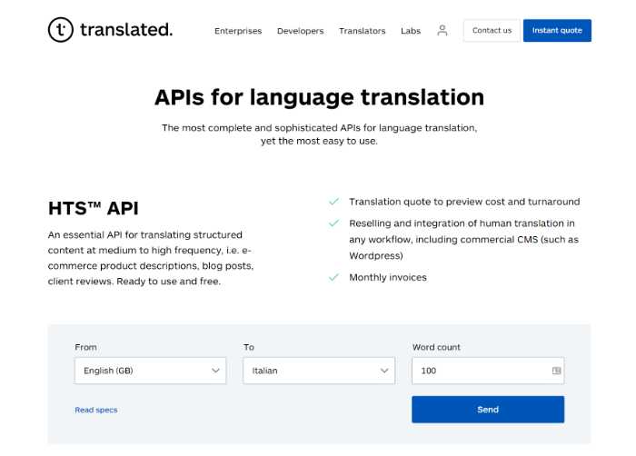Click the 'HTS™ API' heading

(x=94, y=208)
